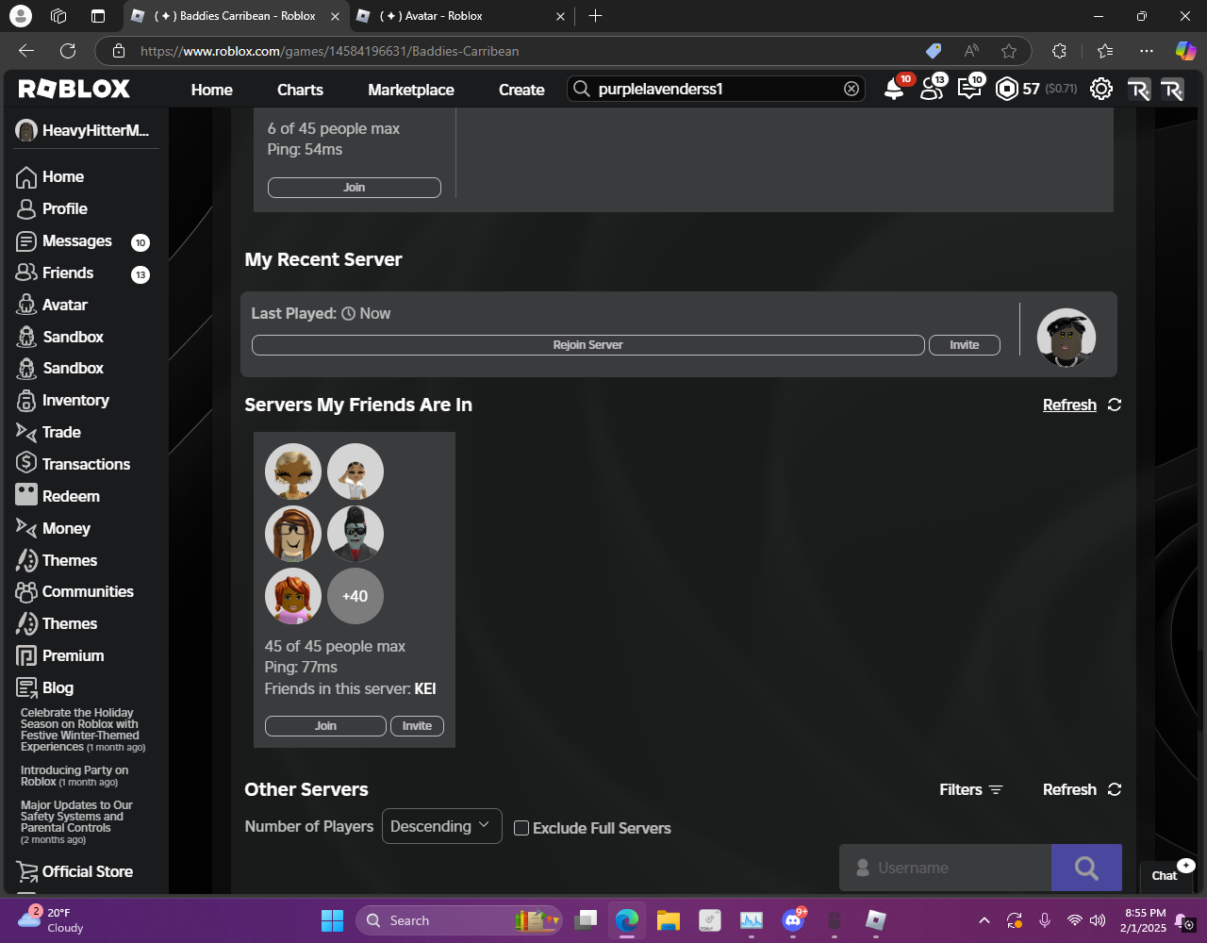Click the username search magnifier button

(1086, 868)
